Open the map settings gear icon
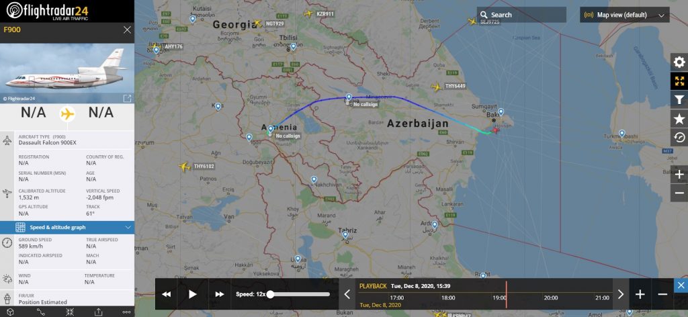 click(679, 62)
